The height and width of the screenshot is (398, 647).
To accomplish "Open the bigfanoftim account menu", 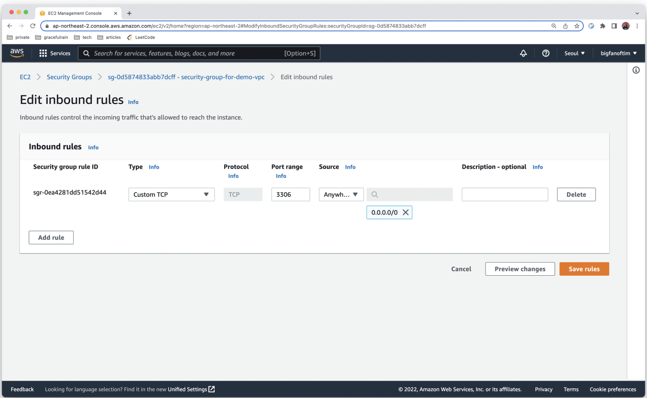I will [618, 53].
